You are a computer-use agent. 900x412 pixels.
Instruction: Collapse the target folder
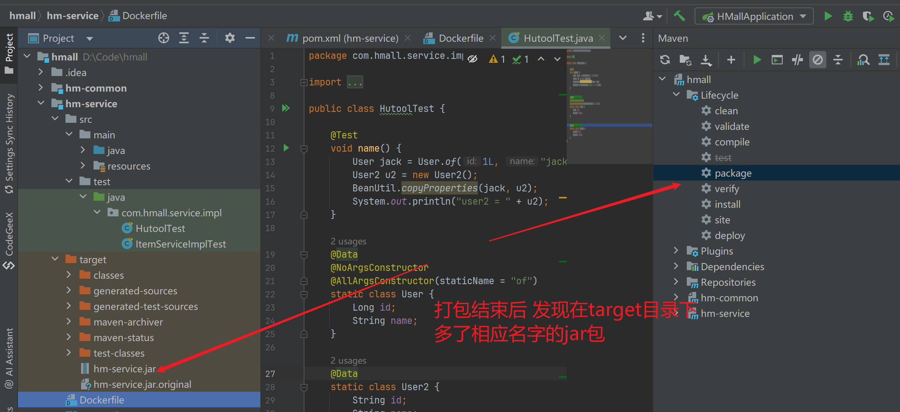coord(55,259)
